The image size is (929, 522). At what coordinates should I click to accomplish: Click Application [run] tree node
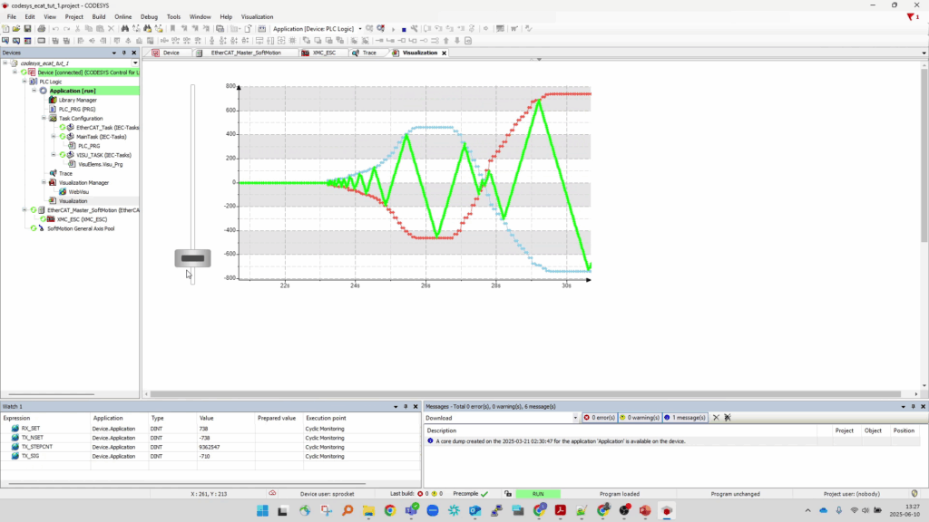(x=73, y=91)
